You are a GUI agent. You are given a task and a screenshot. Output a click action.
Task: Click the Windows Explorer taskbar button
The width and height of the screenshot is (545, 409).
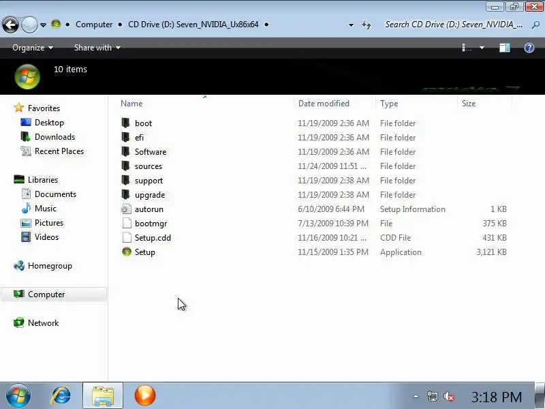point(103,395)
